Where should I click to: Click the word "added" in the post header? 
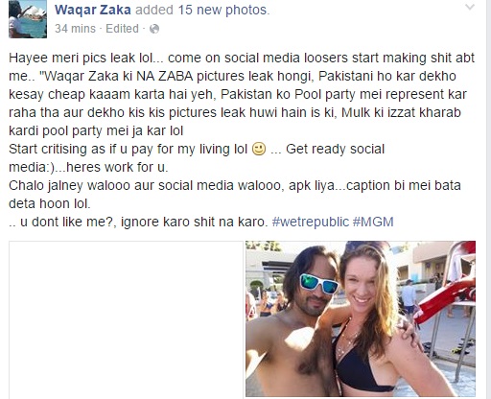pyautogui.click(x=154, y=10)
